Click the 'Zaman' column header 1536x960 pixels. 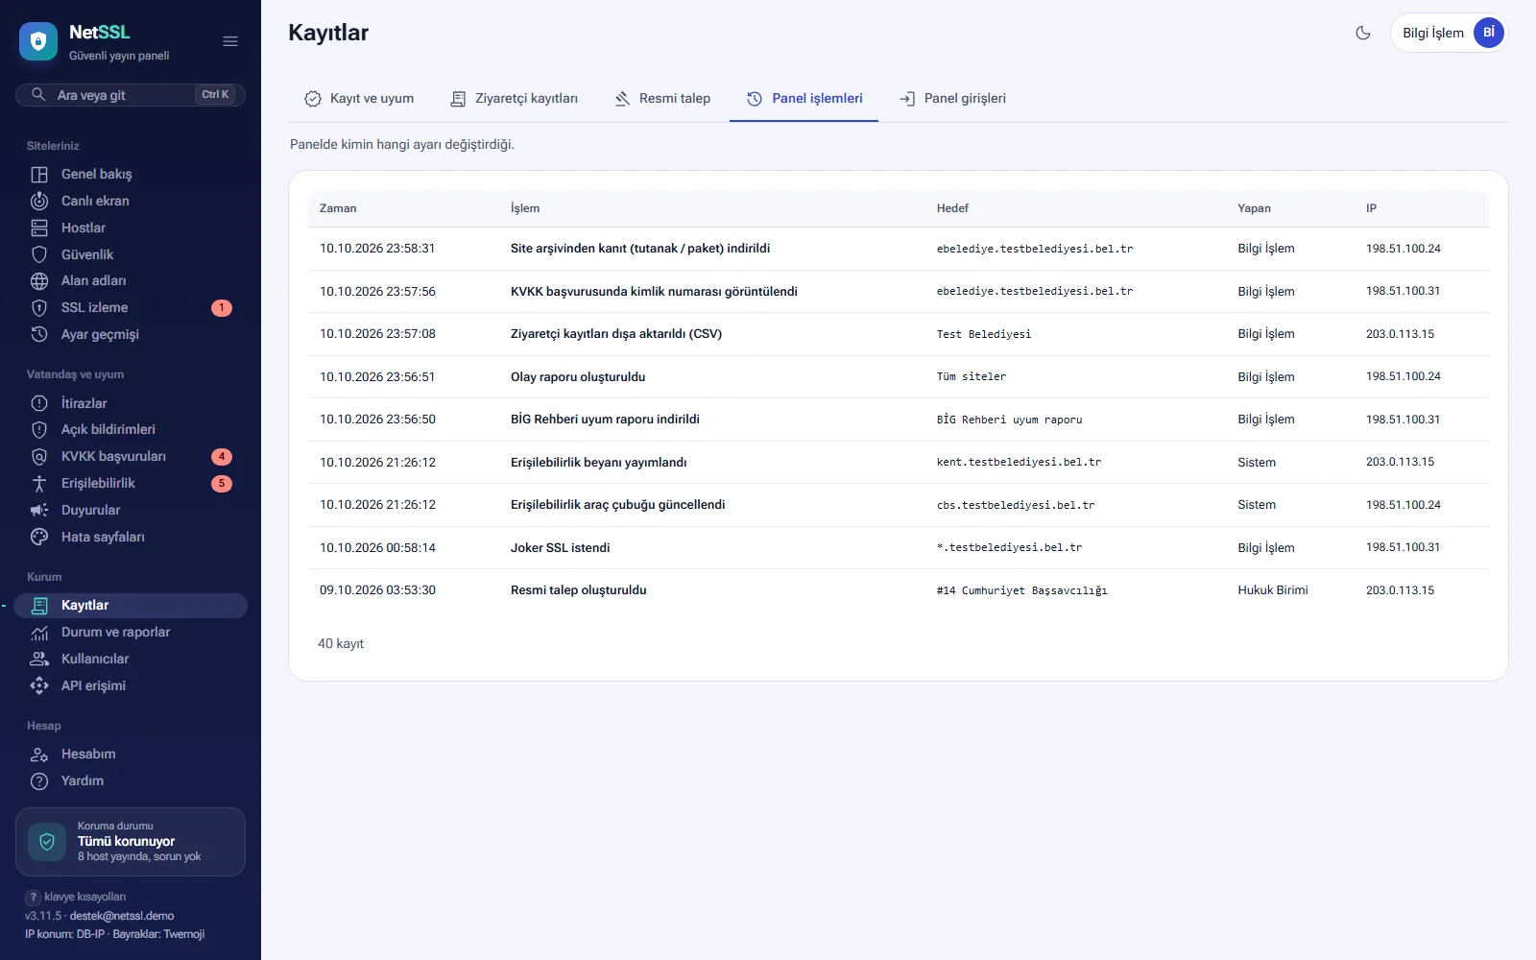tap(338, 208)
